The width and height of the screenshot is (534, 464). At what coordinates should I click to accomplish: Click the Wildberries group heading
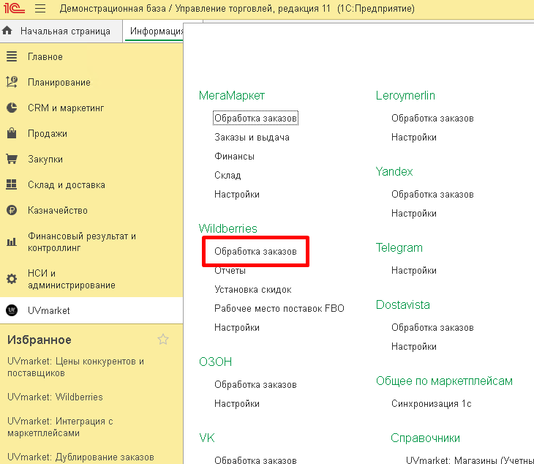[227, 228]
